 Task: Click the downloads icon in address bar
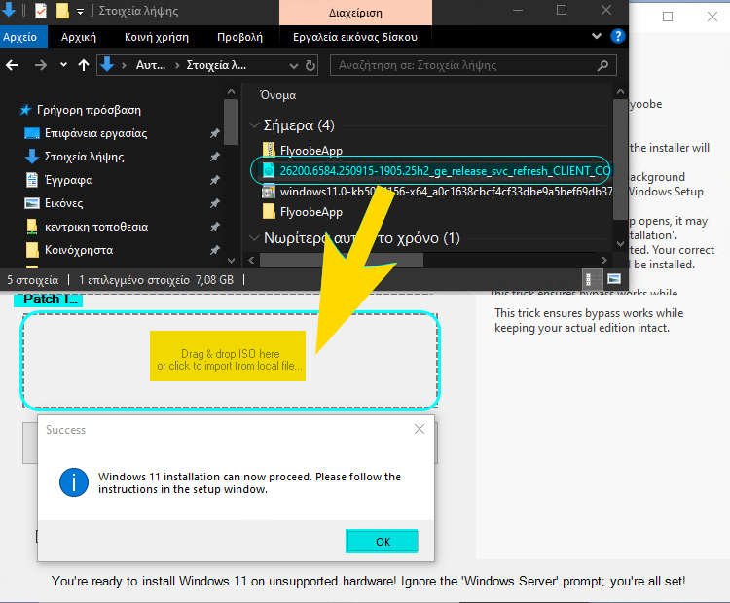tap(107, 64)
